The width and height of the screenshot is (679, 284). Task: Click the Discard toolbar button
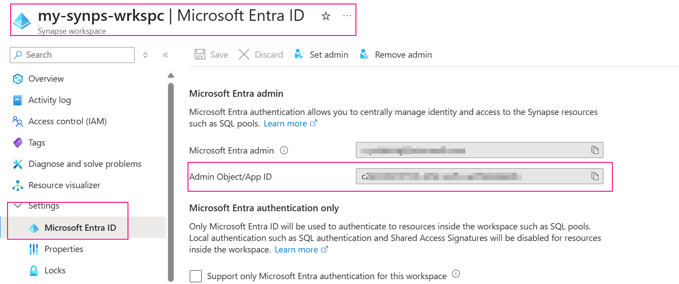(261, 55)
